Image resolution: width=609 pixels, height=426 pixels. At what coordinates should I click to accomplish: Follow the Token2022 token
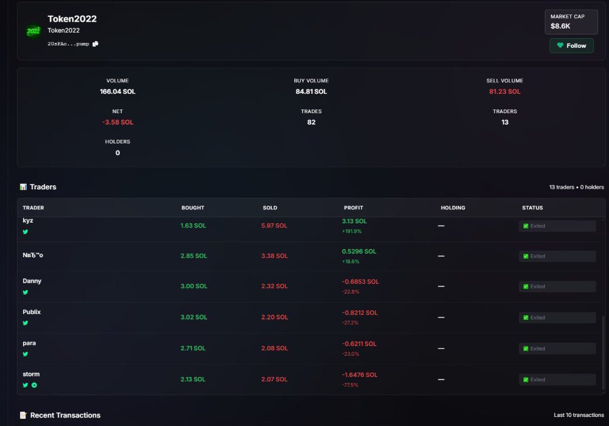[571, 45]
